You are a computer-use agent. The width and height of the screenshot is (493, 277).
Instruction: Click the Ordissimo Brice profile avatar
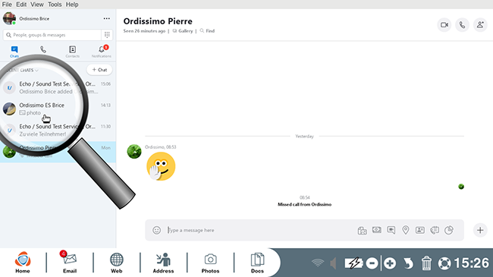pyautogui.click(x=9, y=18)
